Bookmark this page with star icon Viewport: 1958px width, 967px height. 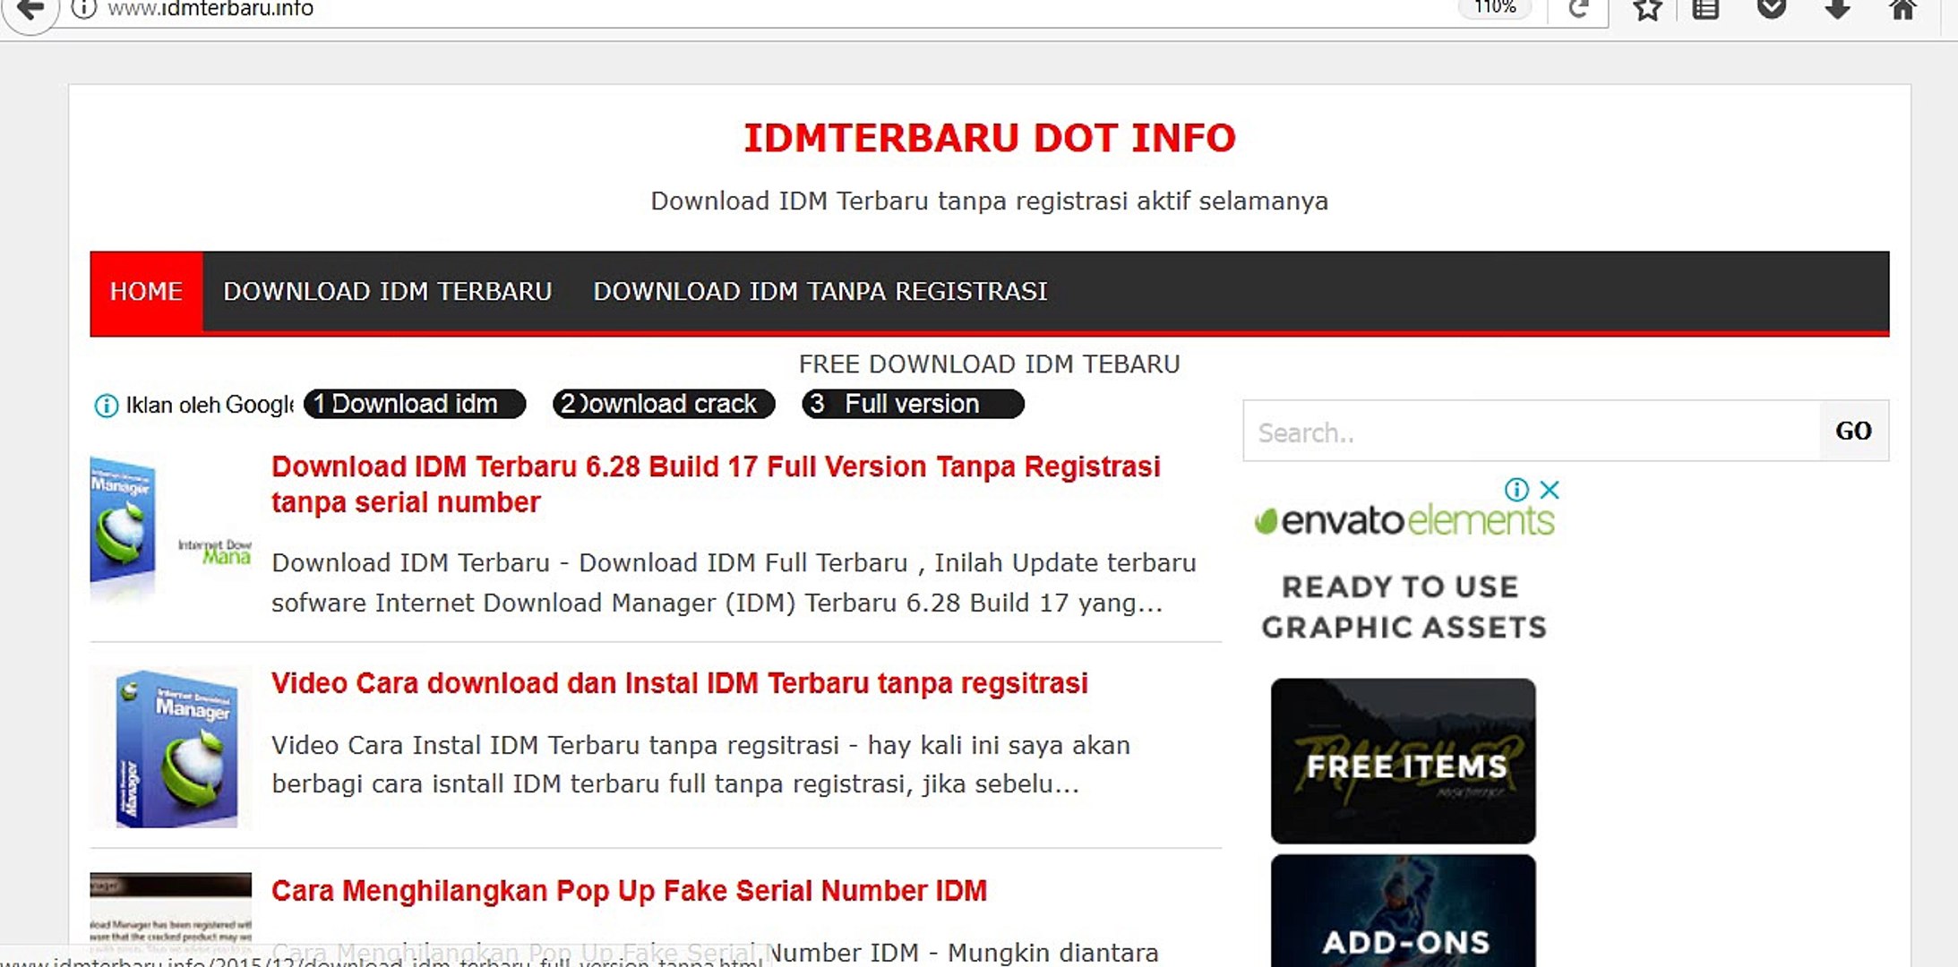[x=1647, y=10]
